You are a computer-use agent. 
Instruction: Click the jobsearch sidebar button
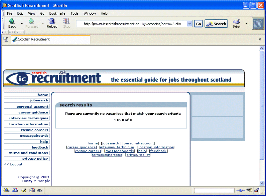click(27, 100)
